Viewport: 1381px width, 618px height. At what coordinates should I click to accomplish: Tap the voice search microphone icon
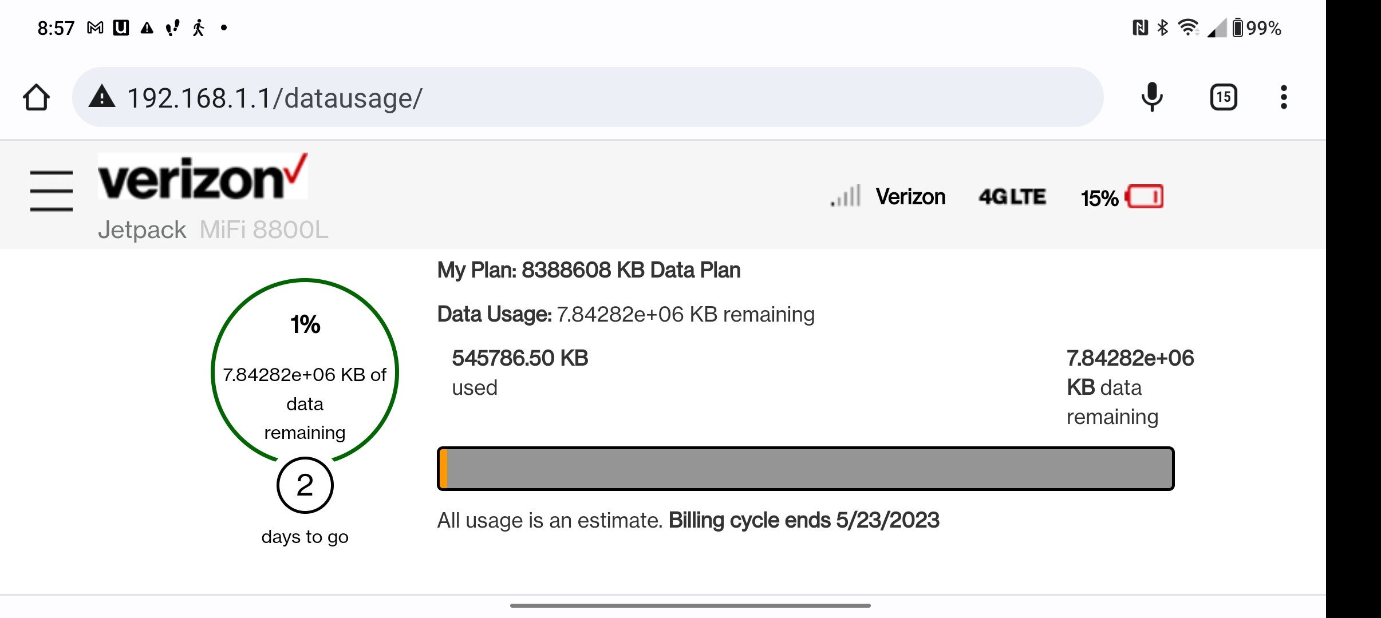(x=1151, y=97)
